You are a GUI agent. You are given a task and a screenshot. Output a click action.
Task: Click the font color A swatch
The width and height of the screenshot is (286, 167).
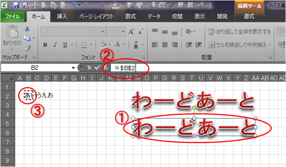[x=117, y=45]
